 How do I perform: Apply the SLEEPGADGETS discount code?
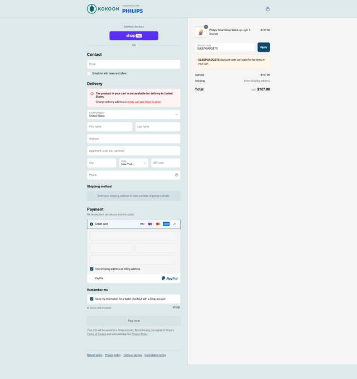(263, 47)
